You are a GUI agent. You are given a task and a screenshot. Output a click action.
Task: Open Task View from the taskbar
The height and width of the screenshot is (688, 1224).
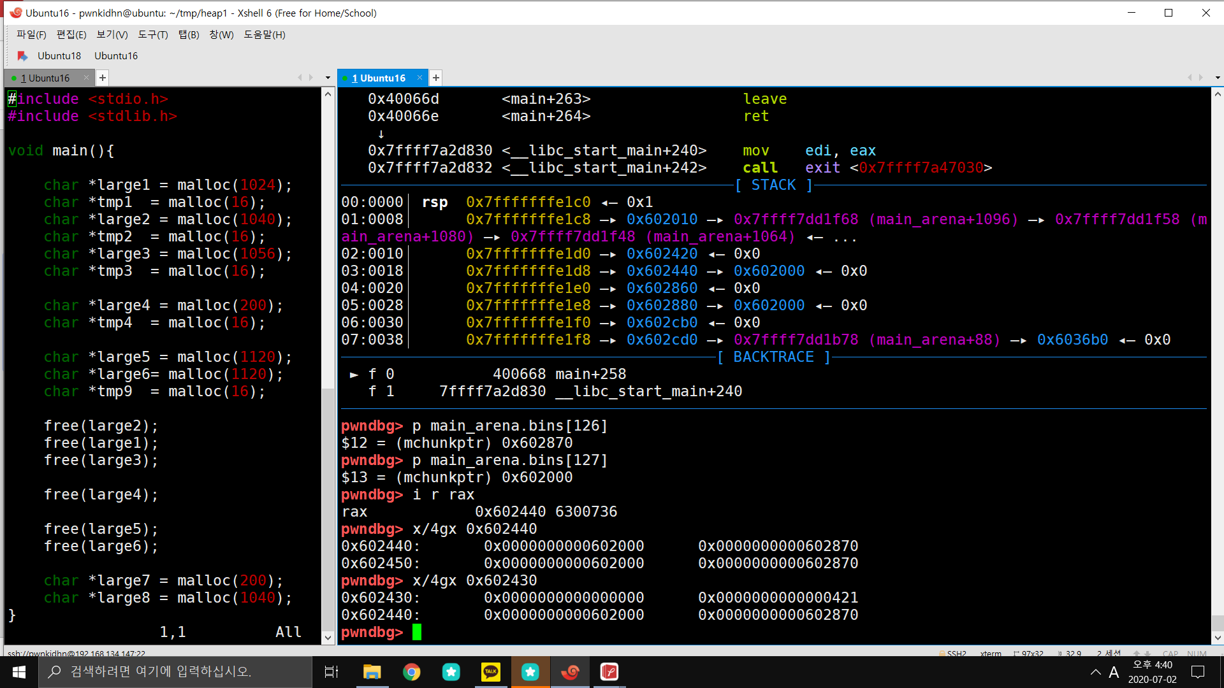331,672
